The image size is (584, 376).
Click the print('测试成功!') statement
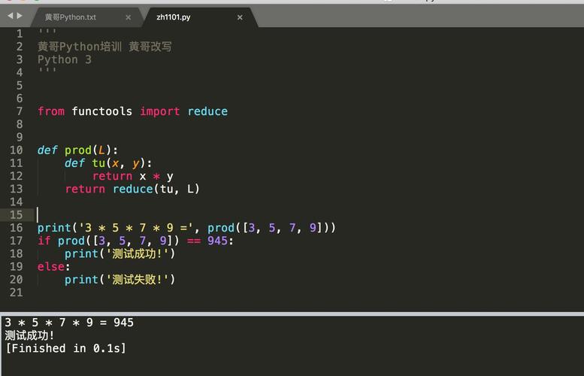pos(120,253)
